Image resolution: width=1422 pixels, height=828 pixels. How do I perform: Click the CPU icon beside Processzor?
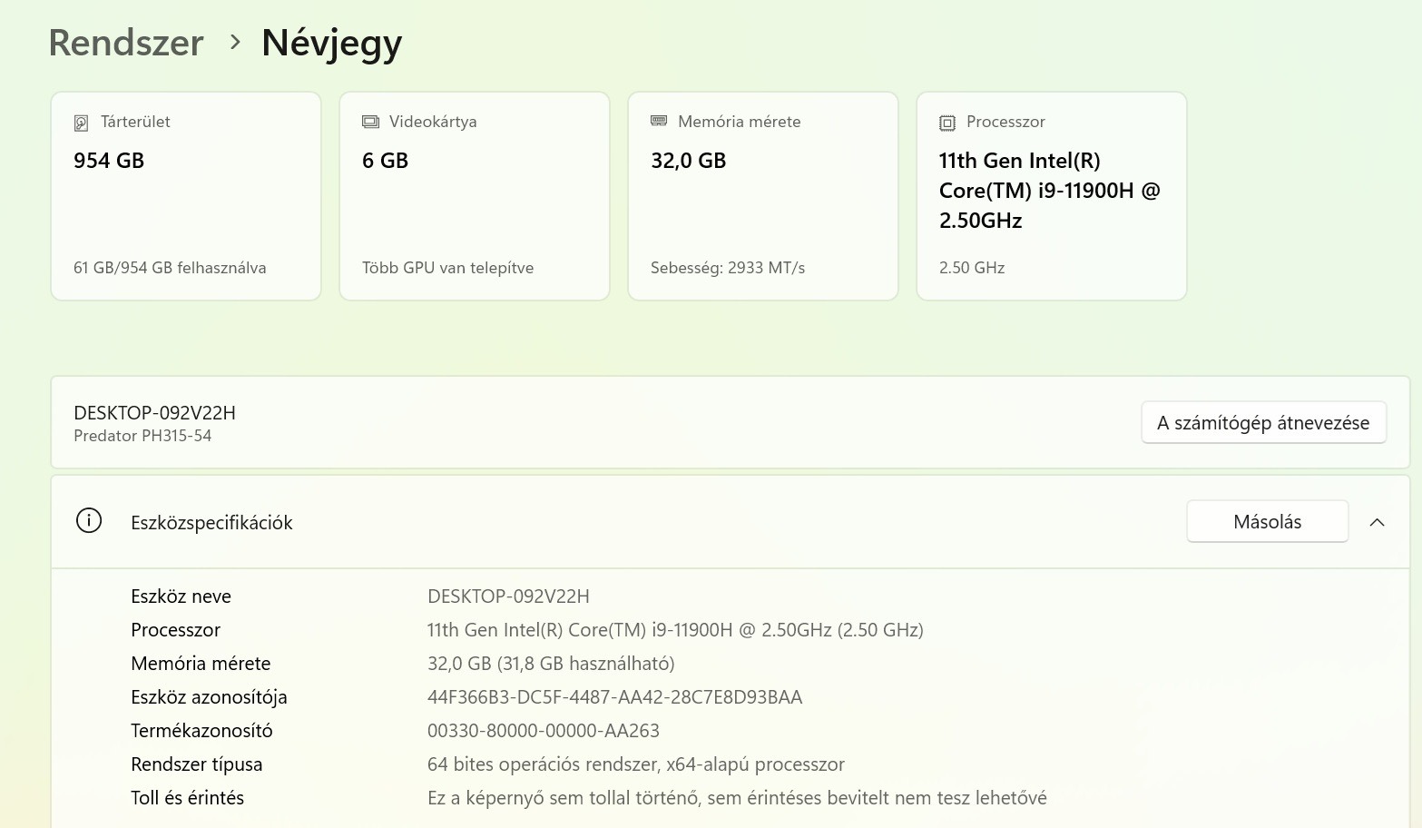tap(947, 123)
